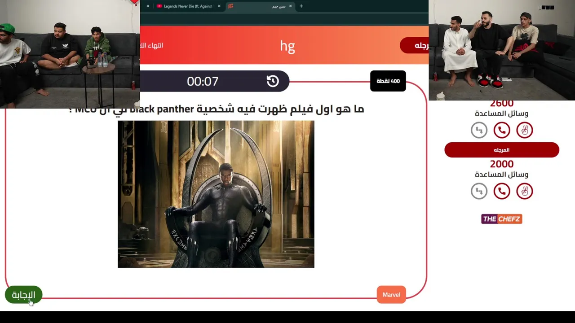Screen dimensions: 575x323
Task: Use swap lifeline for المرجله team
Action: click(479, 191)
